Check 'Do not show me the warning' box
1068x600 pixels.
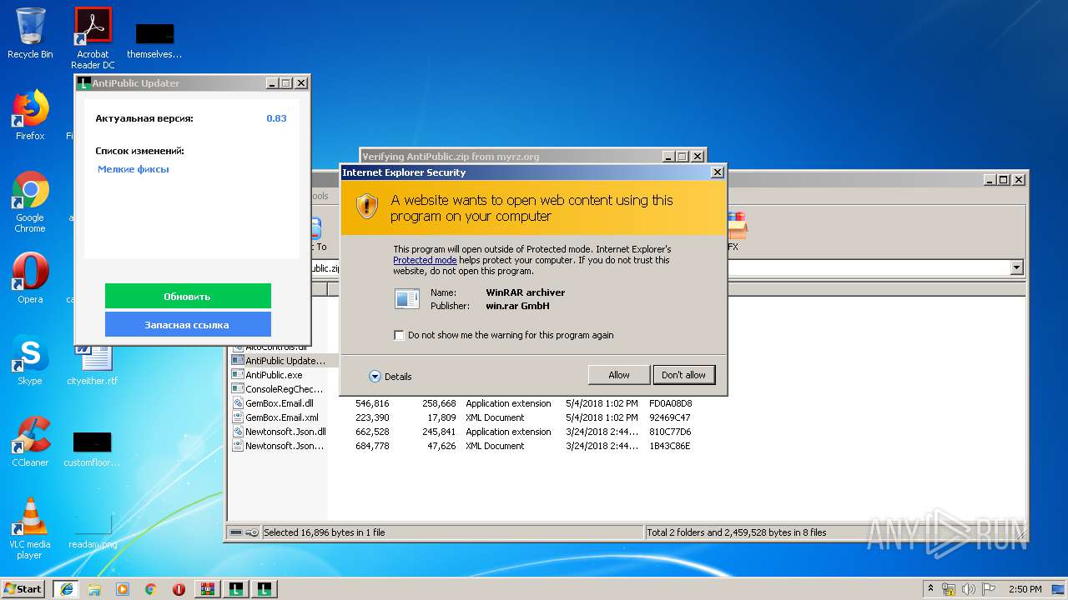point(399,335)
